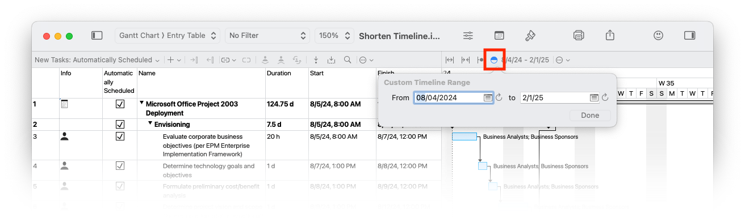
Task: Open the timeline toolbar more options menu
Action: point(562,59)
